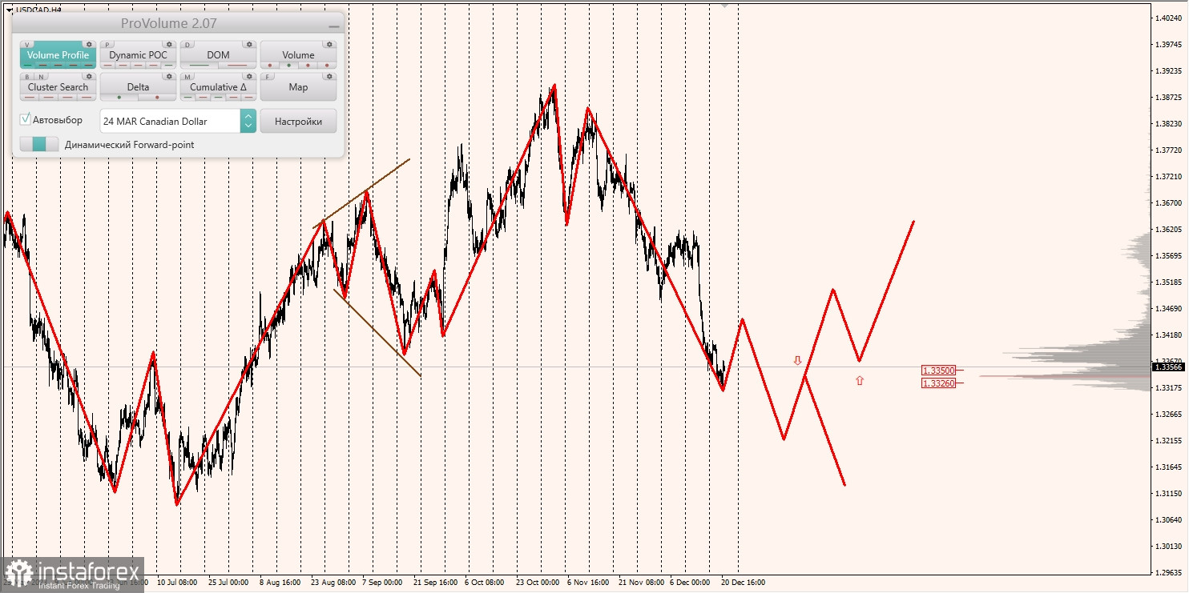Toggle the Cumulative Δ module

(x=218, y=87)
